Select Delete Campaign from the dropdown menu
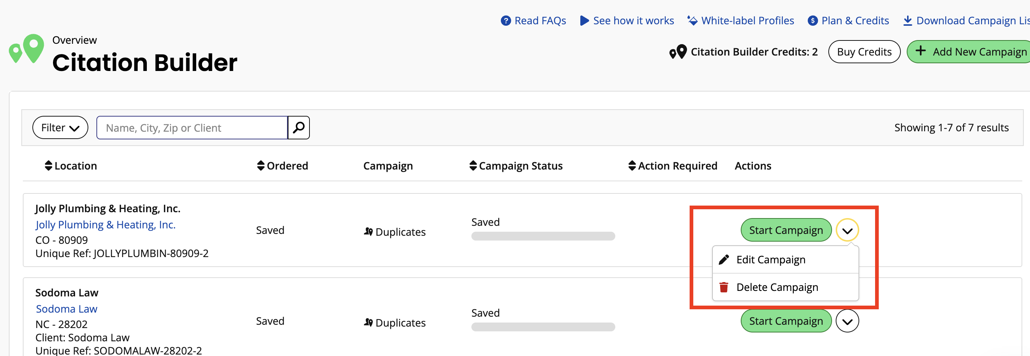 click(x=785, y=287)
